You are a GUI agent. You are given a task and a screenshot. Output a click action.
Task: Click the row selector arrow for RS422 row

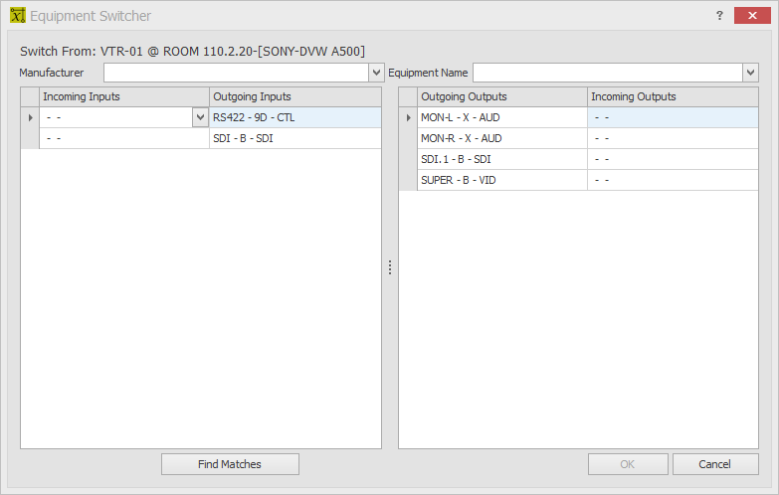point(30,117)
